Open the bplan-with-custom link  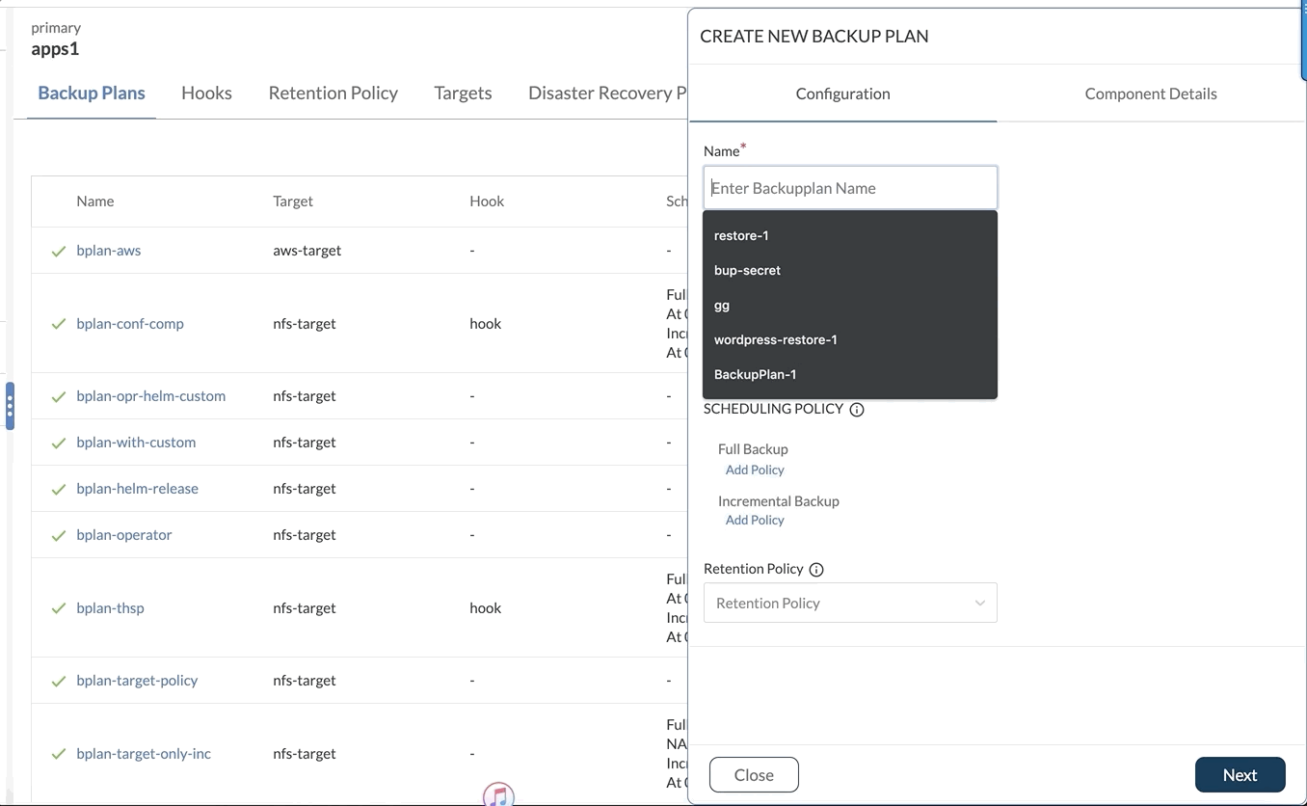click(136, 442)
